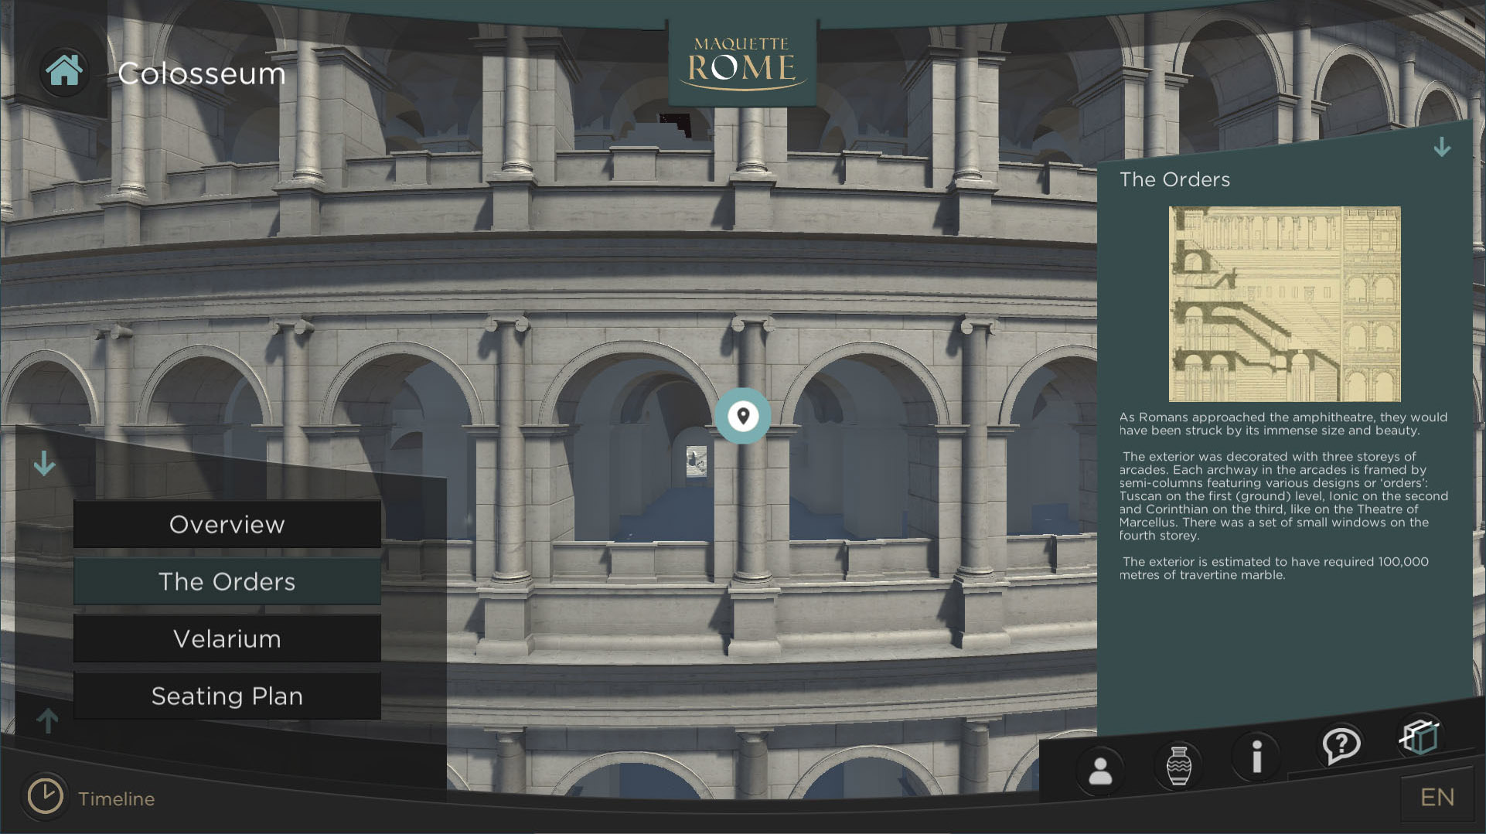
Task: Click the Timeline label
Action: [x=116, y=798]
